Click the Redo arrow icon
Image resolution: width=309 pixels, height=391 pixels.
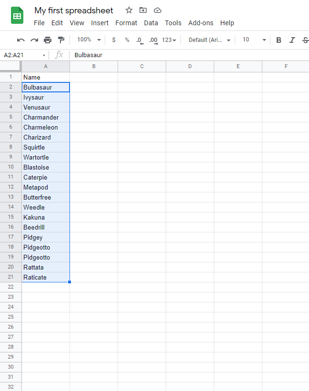tap(34, 40)
